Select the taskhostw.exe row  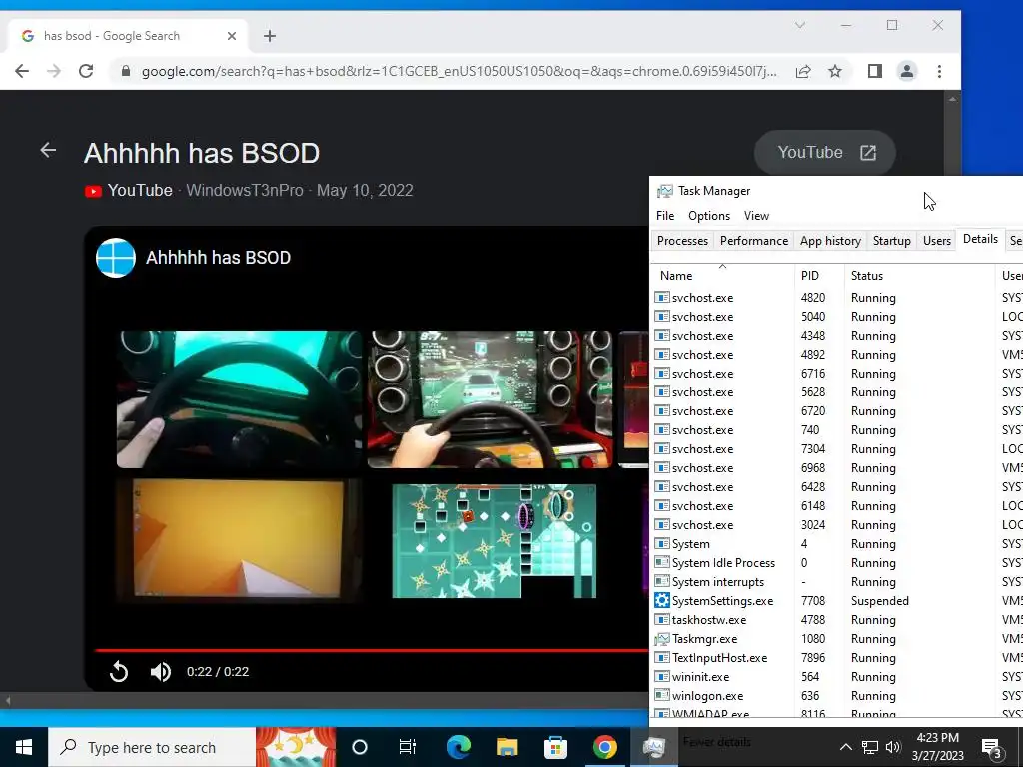click(x=837, y=619)
